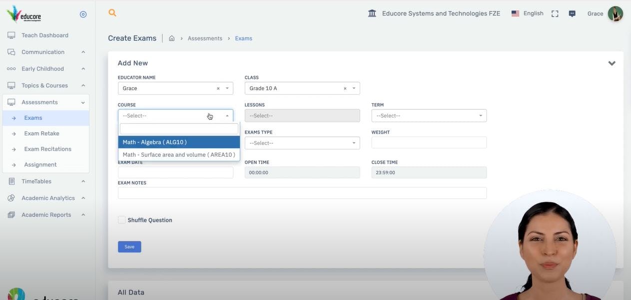This screenshot has height=300, width=631.
Task: Click the Topics & Courses icon
Action: (11, 85)
